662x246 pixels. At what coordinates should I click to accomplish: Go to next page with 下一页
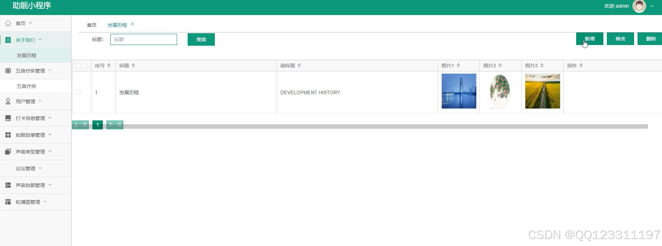[x=115, y=125]
